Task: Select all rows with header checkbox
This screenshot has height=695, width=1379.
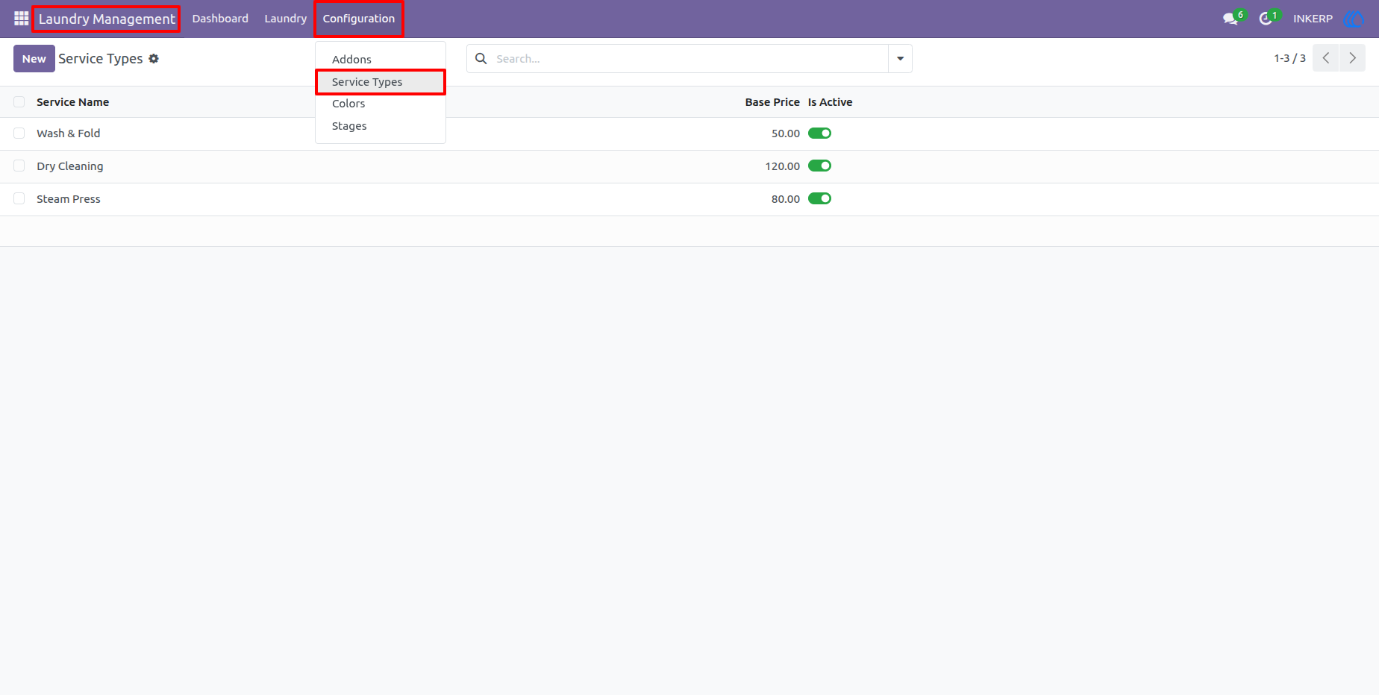Action: (19, 102)
